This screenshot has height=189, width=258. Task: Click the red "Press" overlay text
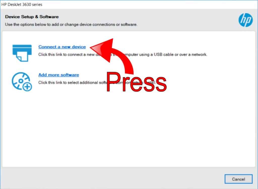[x=136, y=82]
